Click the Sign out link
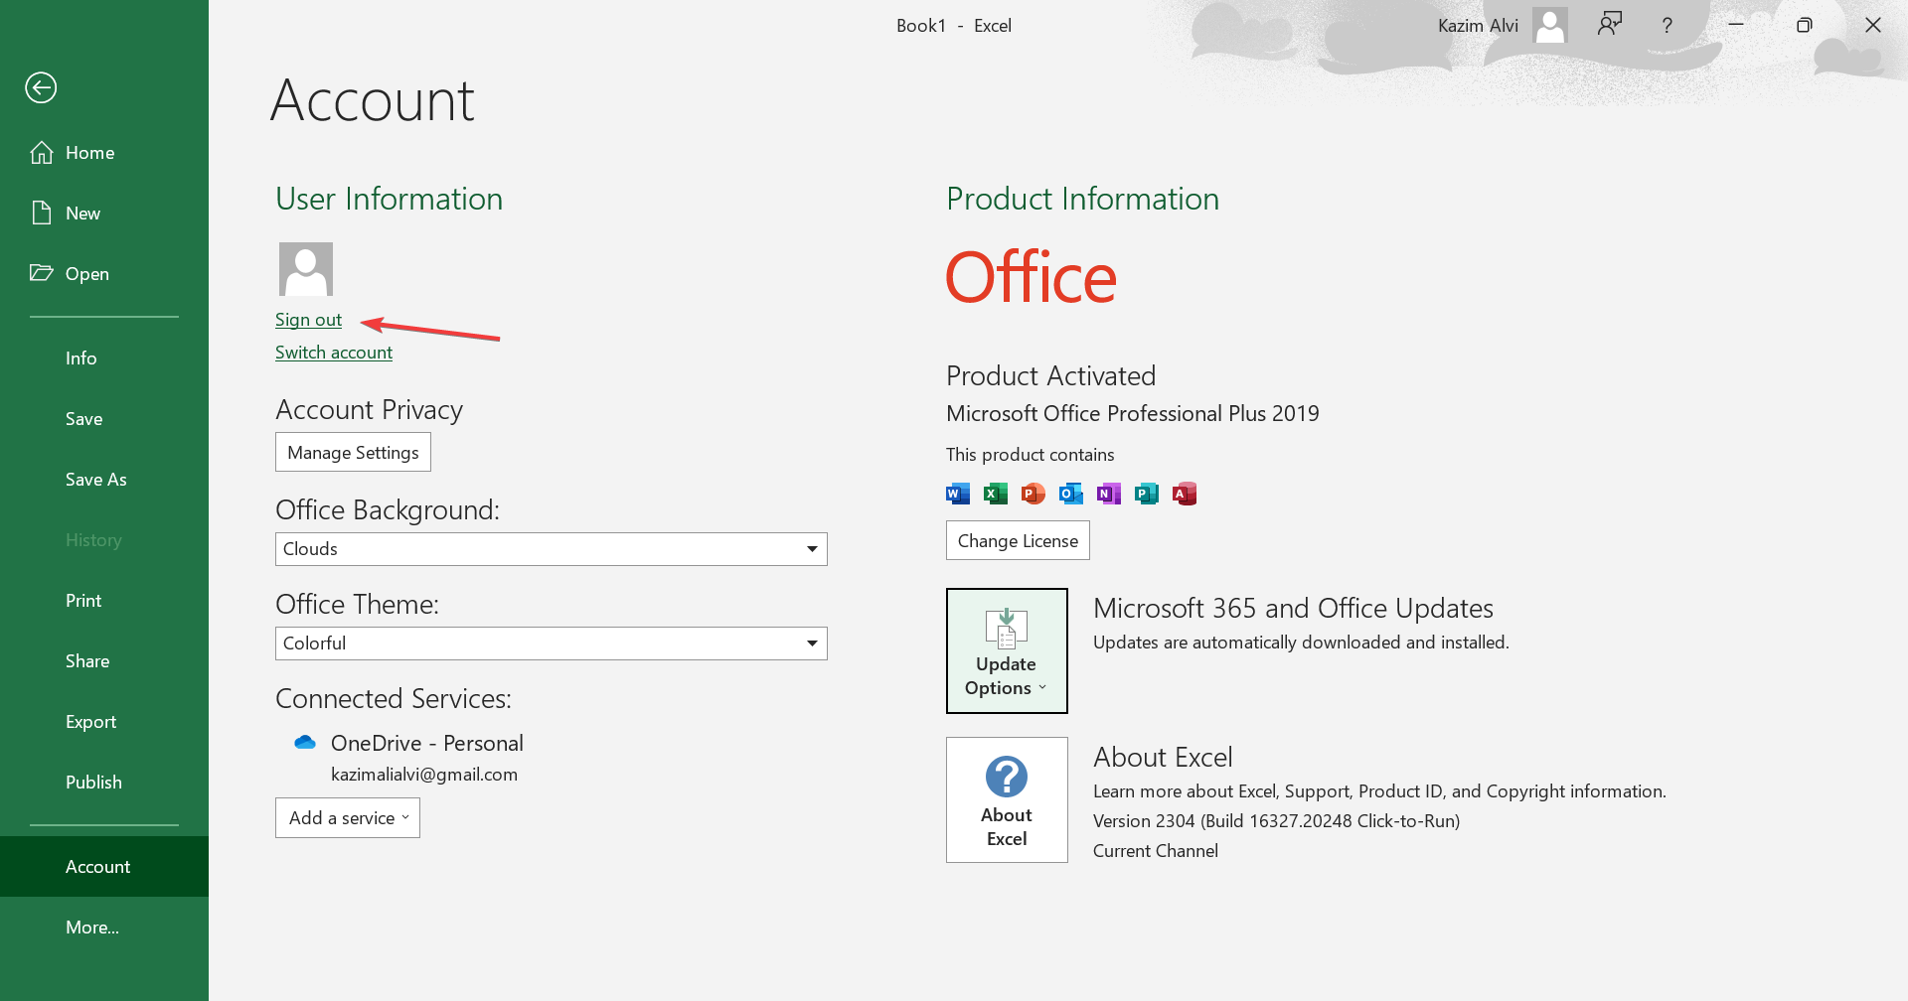Screen dimensions: 1908x1001 pyautogui.click(x=308, y=320)
